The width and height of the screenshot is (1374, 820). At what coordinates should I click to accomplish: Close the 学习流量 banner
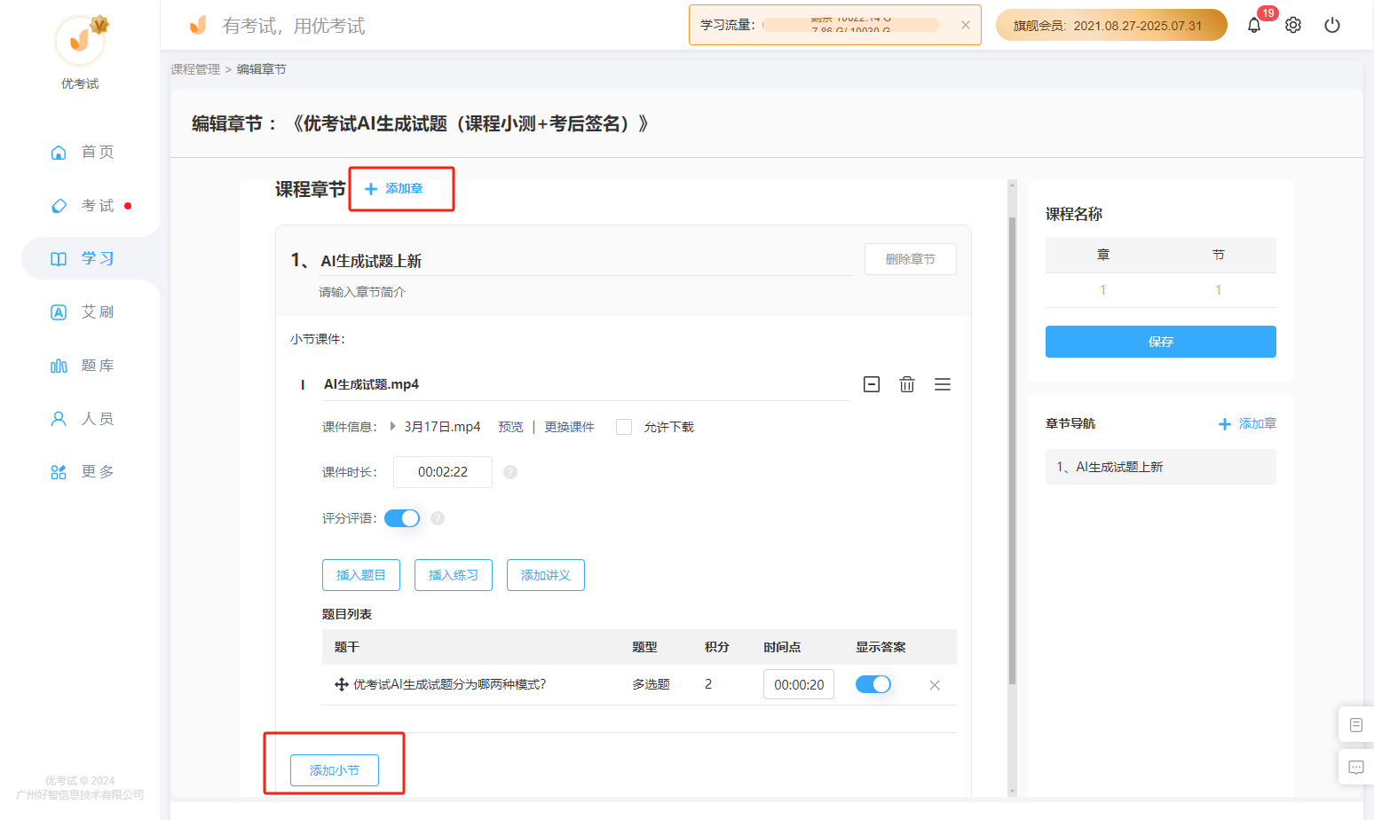coord(966,25)
